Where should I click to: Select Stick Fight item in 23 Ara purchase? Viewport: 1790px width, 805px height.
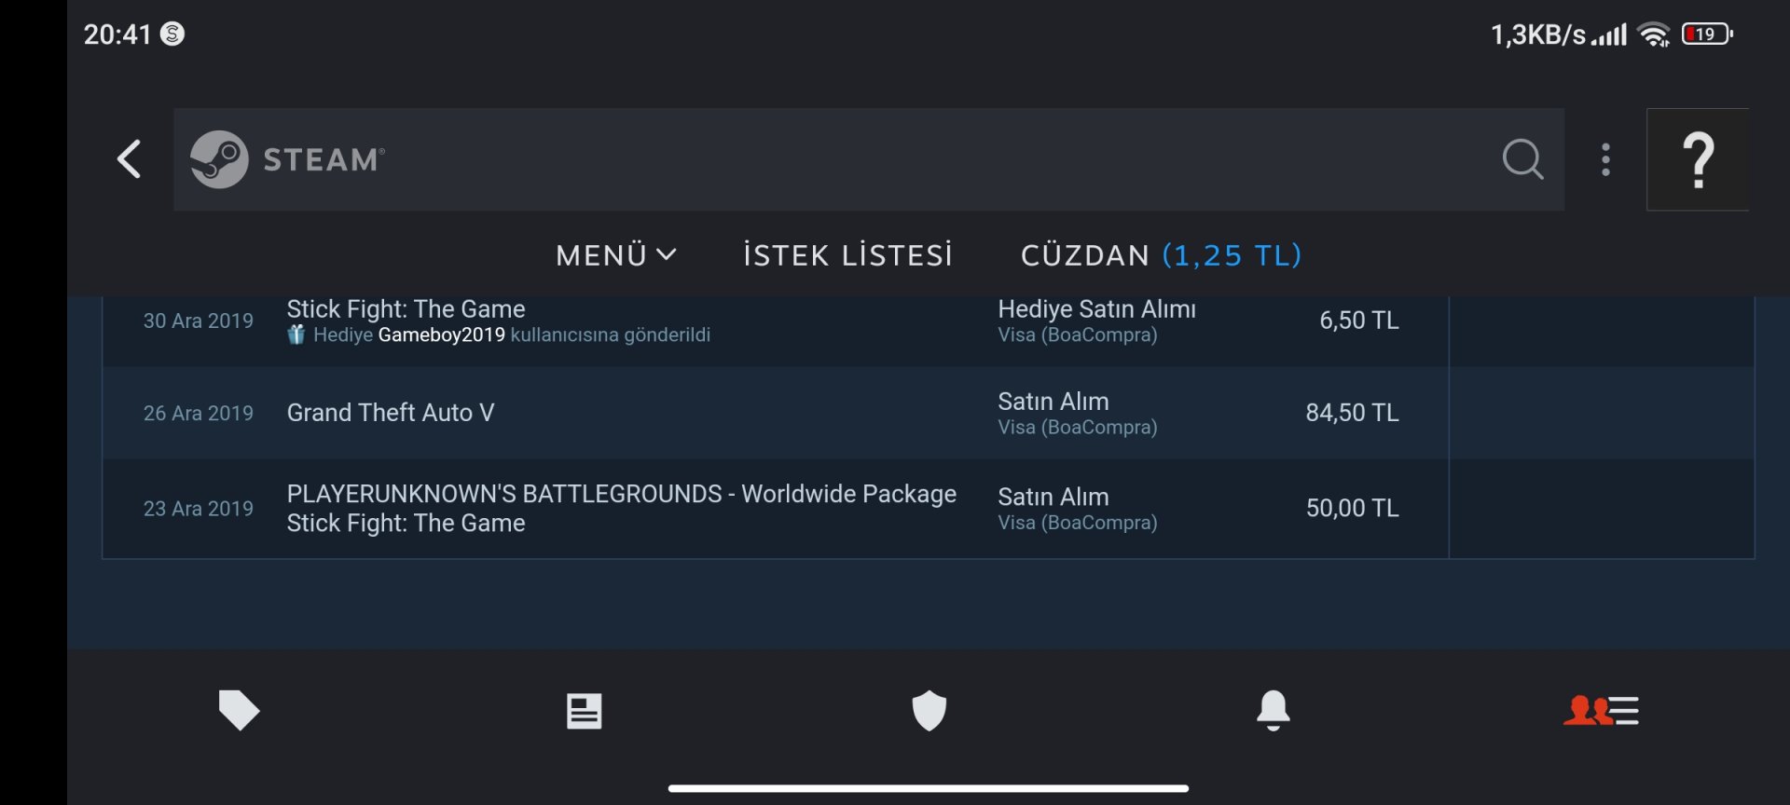point(406,523)
